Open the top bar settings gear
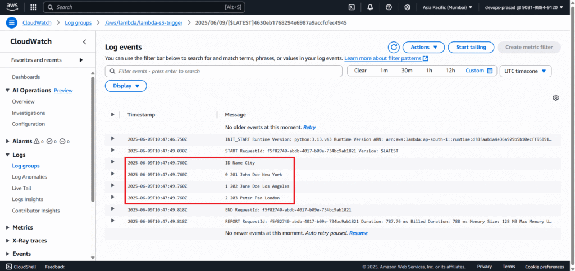575x271 pixels. click(x=408, y=7)
